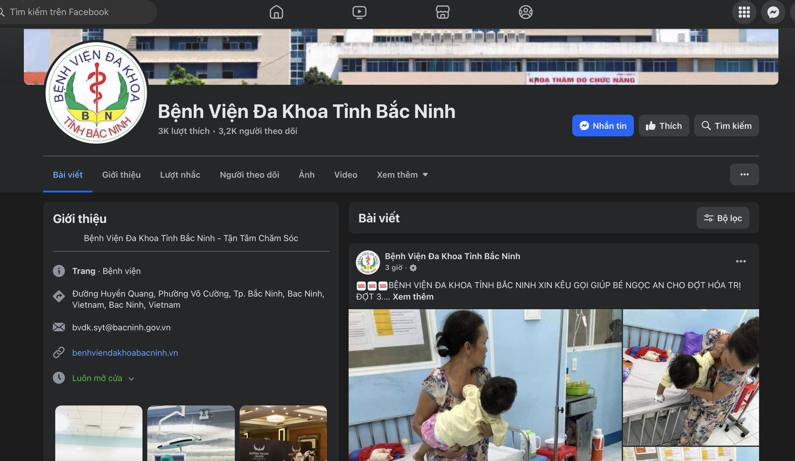The height and width of the screenshot is (461, 795).
Task: Open Người theo dõi tab
Action: coord(249,175)
